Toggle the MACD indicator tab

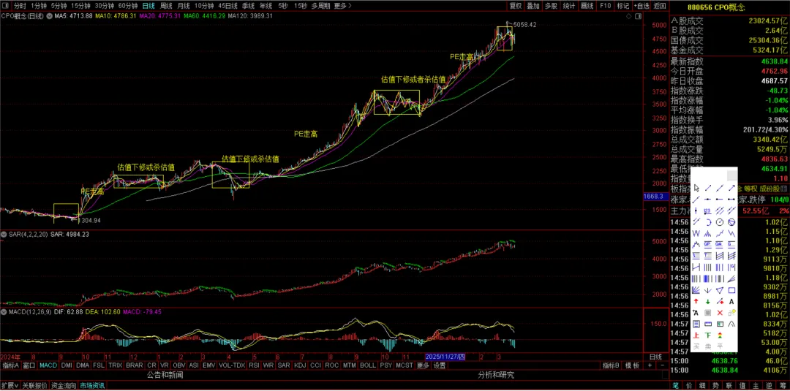[x=48, y=365]
